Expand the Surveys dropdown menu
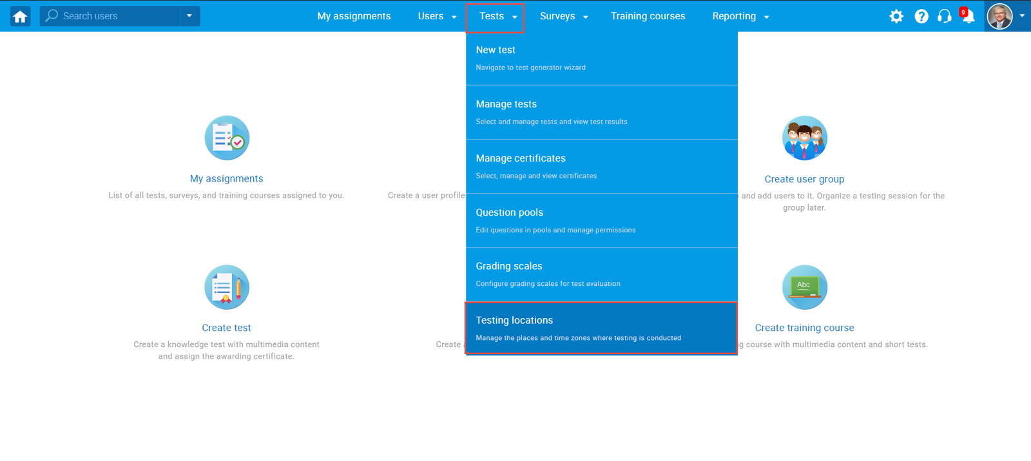The height and width of the screenshot is (461, 1031). pos(564,16)
